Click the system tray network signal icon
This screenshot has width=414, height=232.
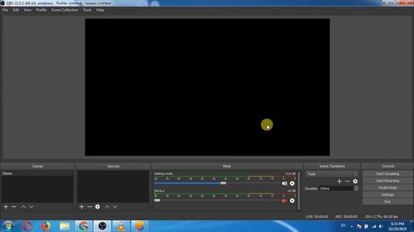pos(374,226)
